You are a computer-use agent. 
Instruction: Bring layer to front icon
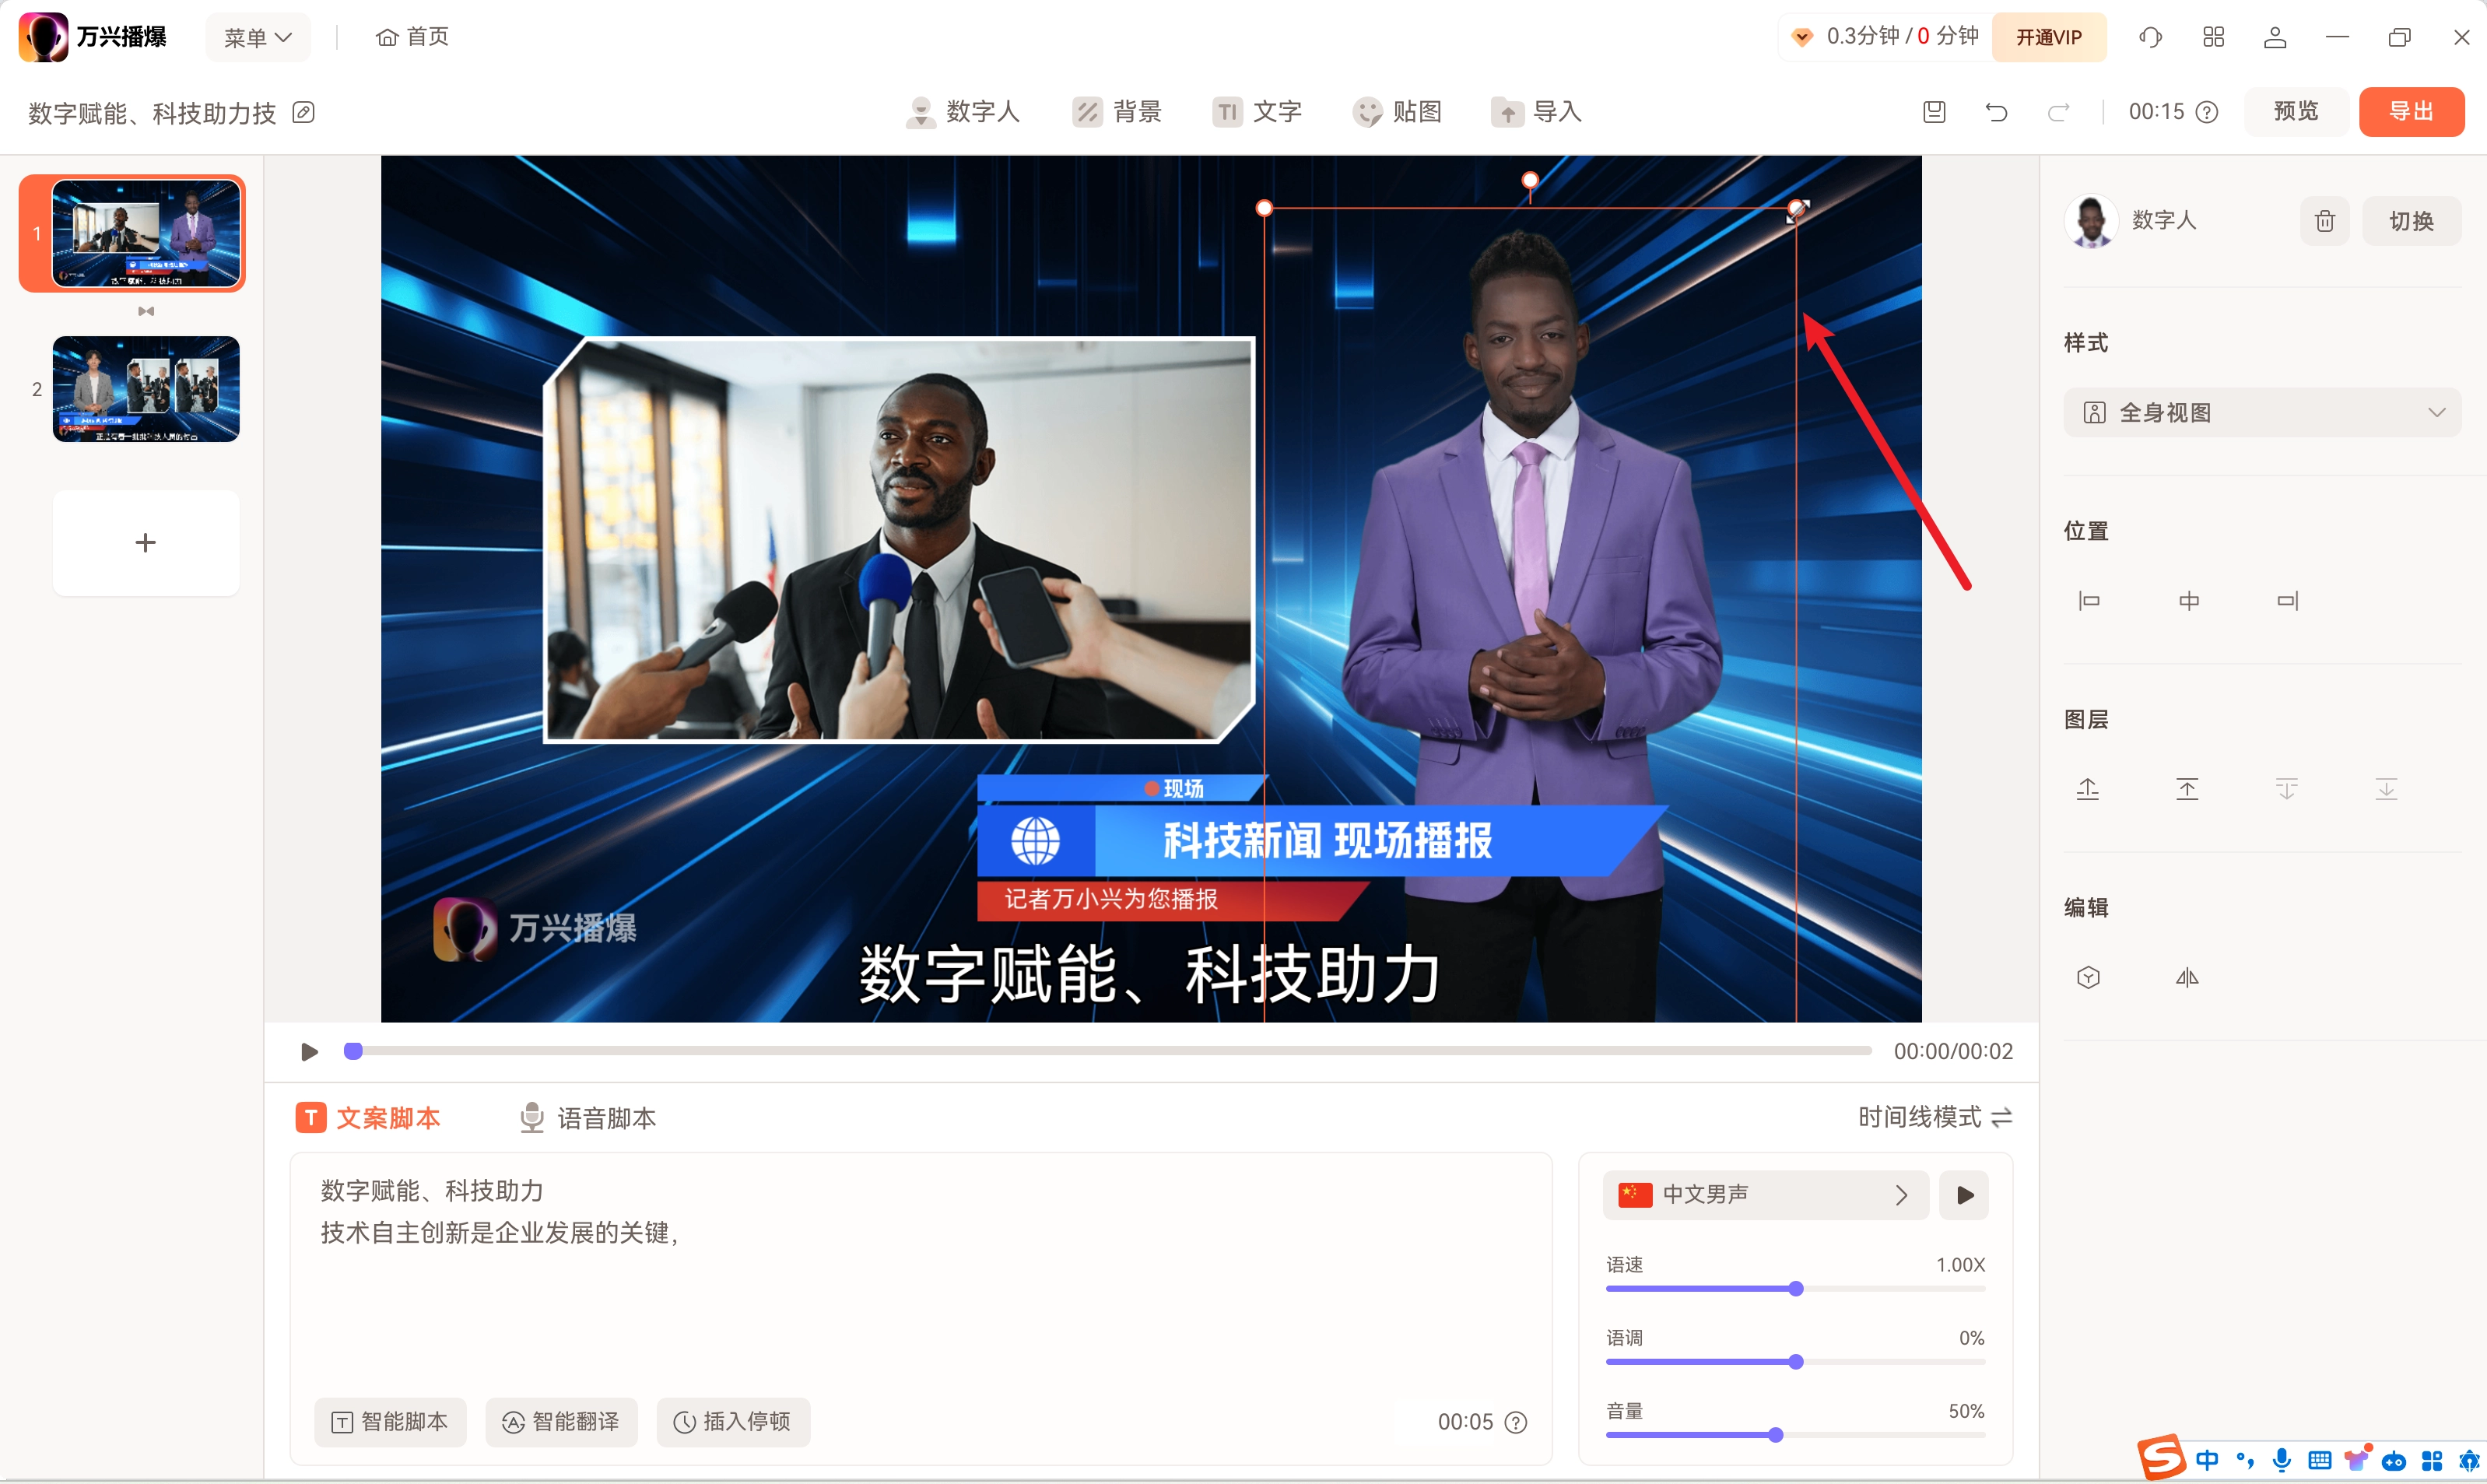tap(2187, 789)
